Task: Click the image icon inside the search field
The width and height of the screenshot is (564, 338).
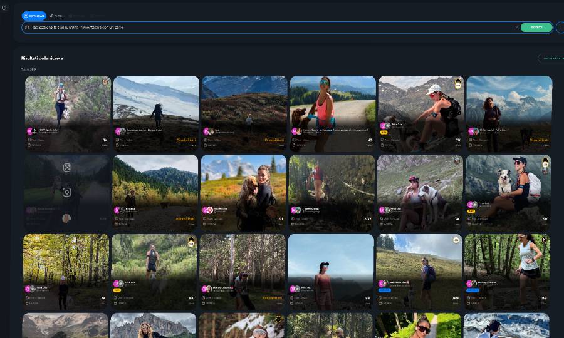Action: coord(27,28)
